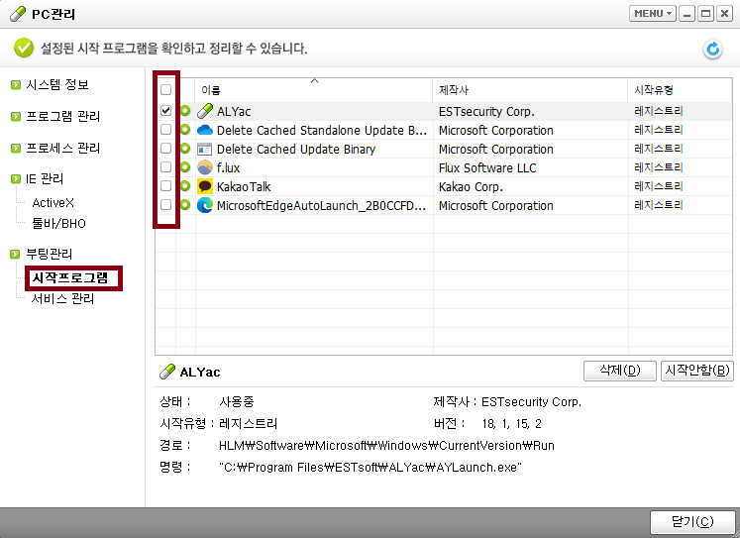
Task: Click the refresh icon at top right
Action: point(712,50)
